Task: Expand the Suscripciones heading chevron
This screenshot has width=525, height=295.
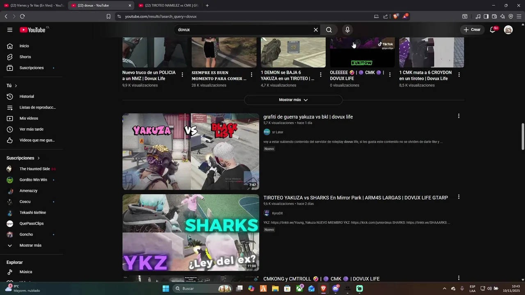Action: [x=39, y=158]
